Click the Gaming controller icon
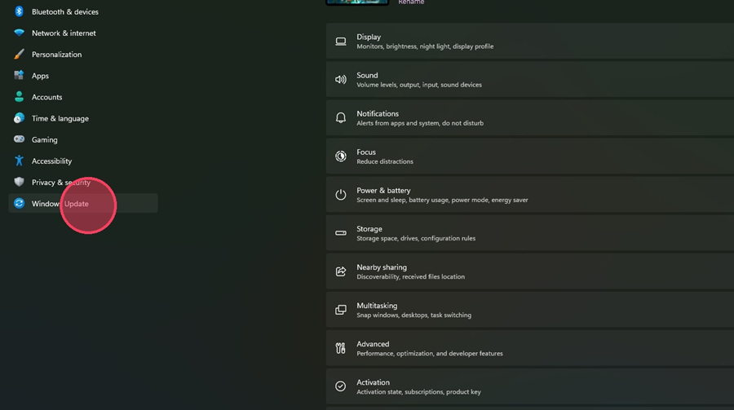The width and height of the screenshot is (734, 410). click(19, 139)
